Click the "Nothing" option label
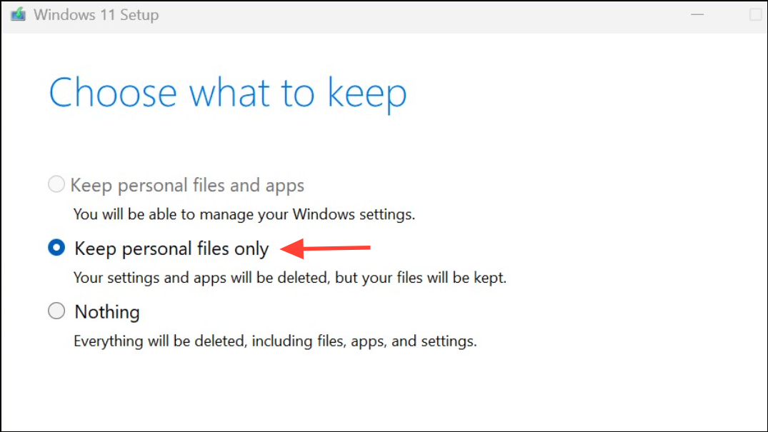 pos(106,312)
